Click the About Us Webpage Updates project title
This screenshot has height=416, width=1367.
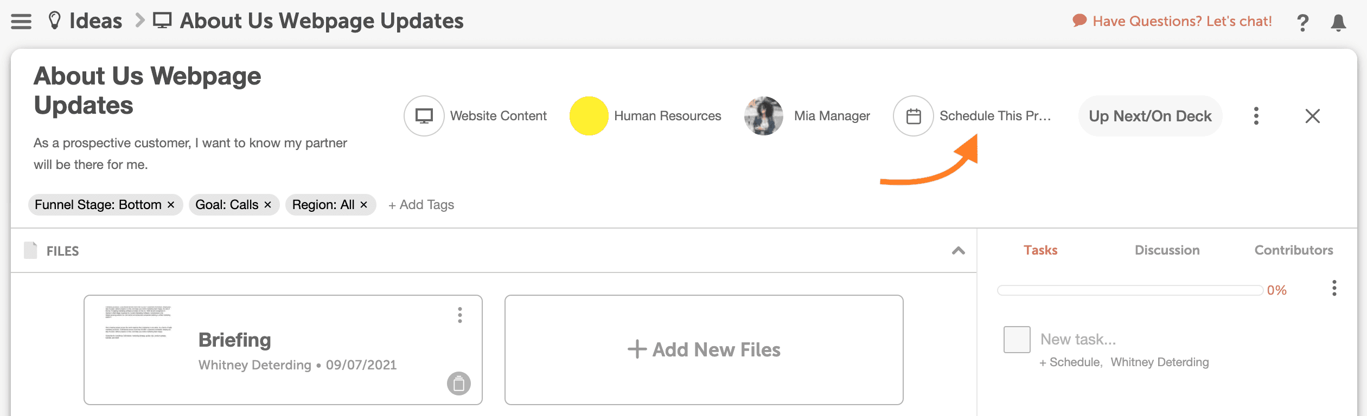(148, 90)
